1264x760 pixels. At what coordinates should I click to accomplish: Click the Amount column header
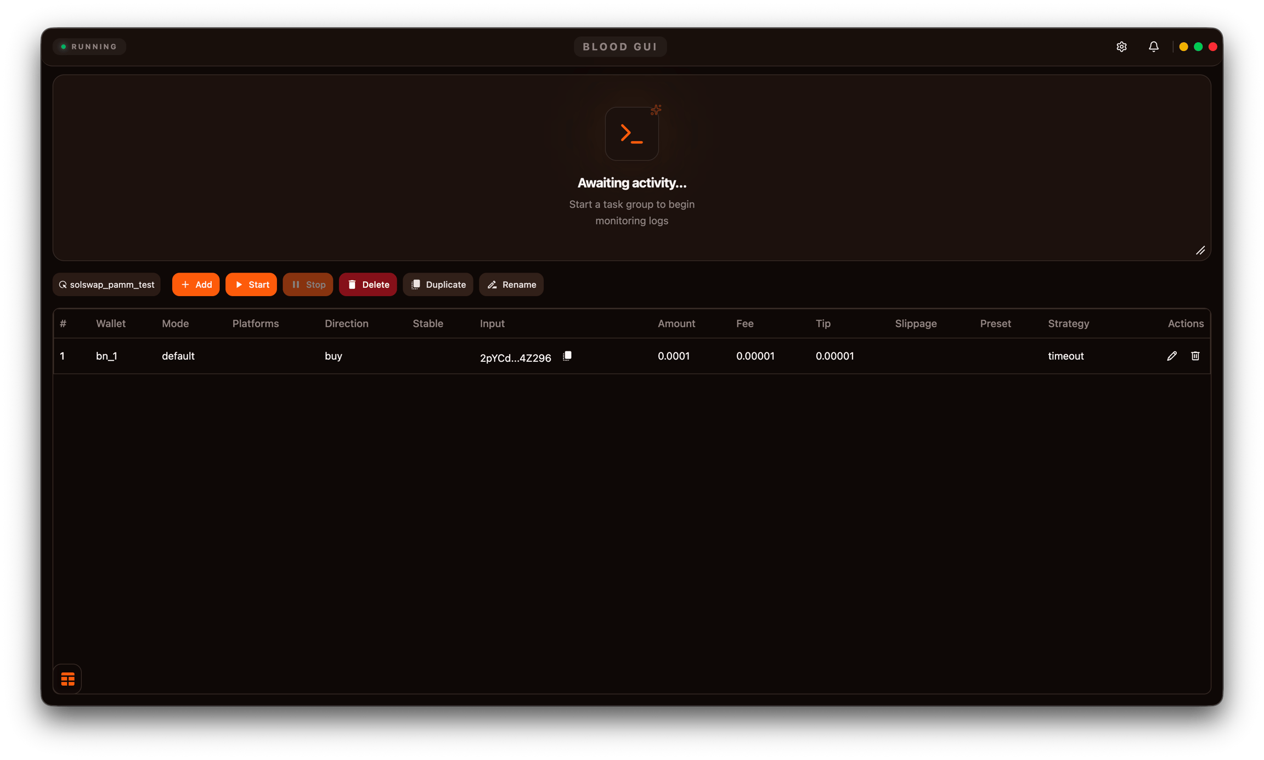point(676,324)
